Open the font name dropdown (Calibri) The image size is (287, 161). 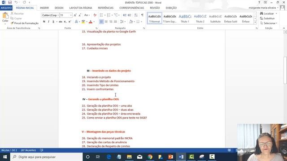58,15
